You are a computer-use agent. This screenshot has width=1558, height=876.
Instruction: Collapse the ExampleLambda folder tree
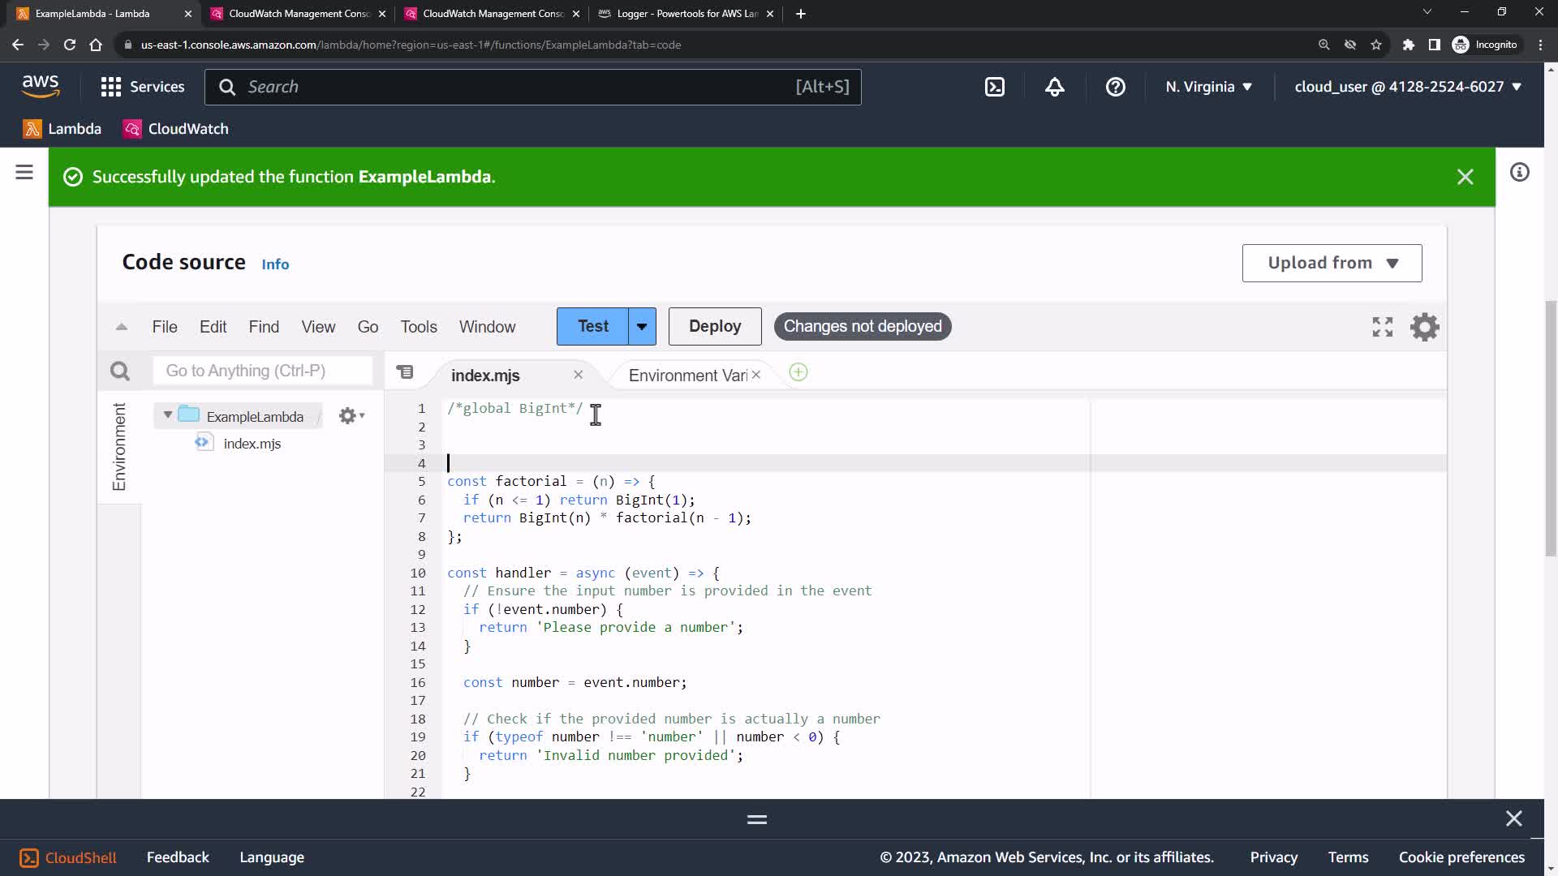pyautogui.click(x=168, y=415)
